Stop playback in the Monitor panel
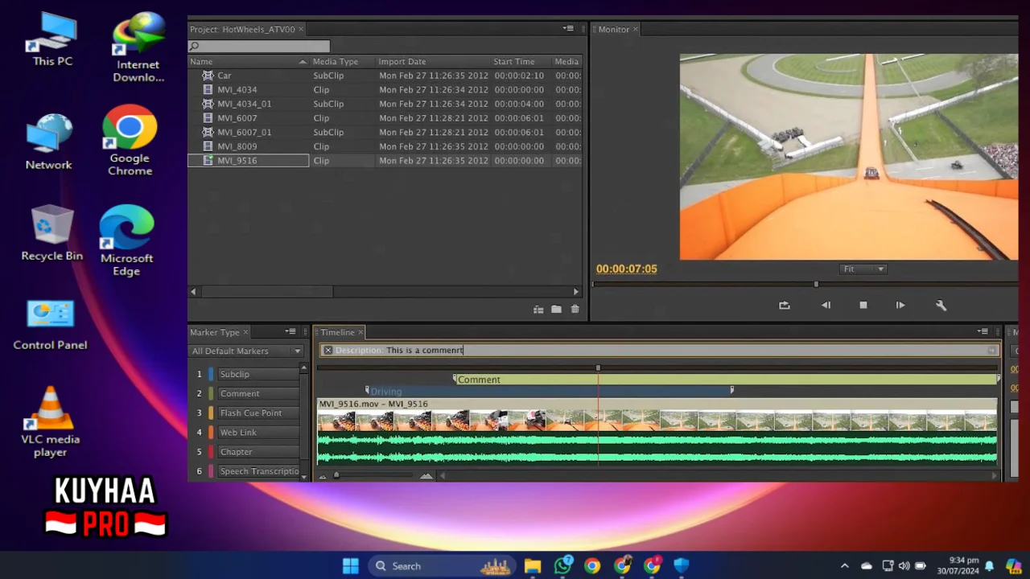1030x579 pixels. tap(863, 306)
